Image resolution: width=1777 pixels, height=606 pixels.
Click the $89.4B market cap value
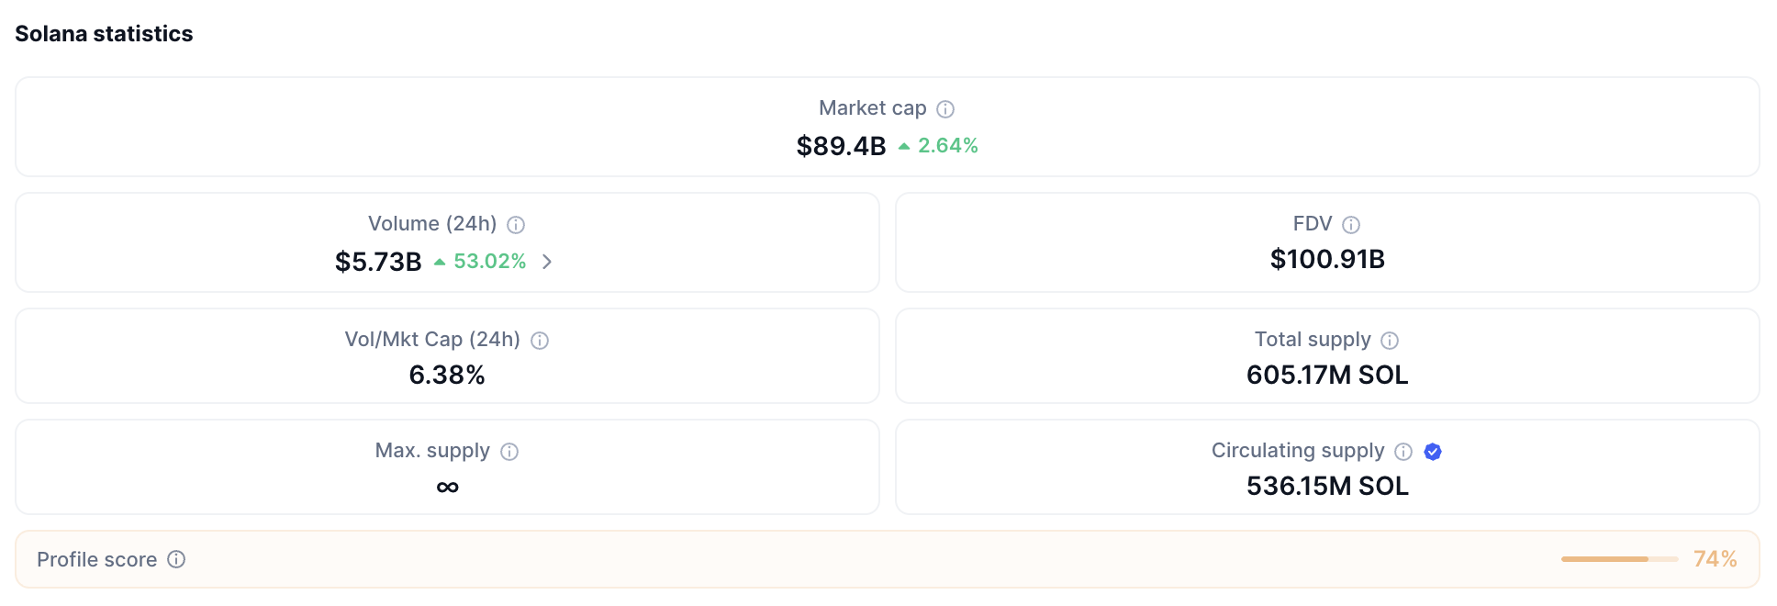[x=841, y=146]
